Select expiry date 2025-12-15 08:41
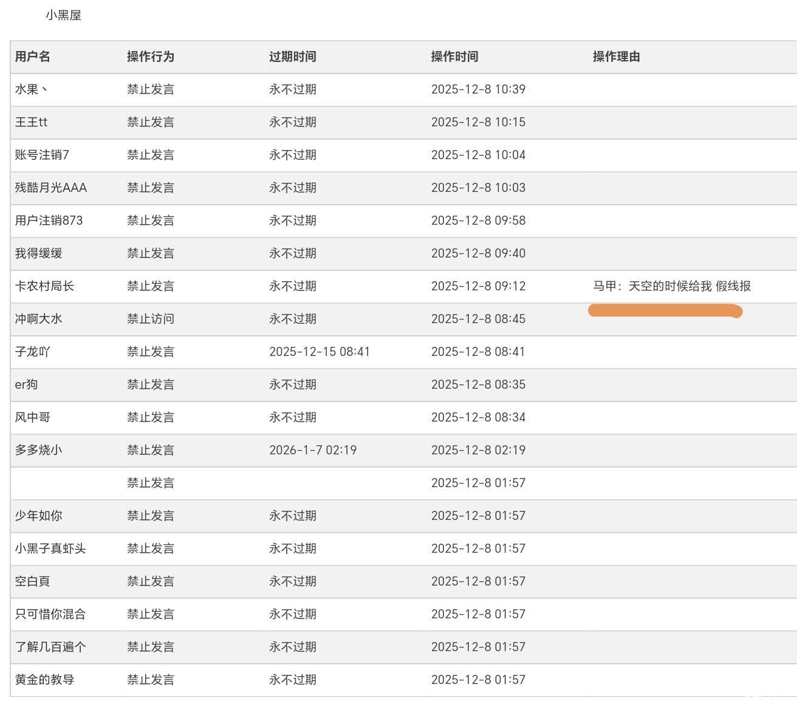 (319, 352)
